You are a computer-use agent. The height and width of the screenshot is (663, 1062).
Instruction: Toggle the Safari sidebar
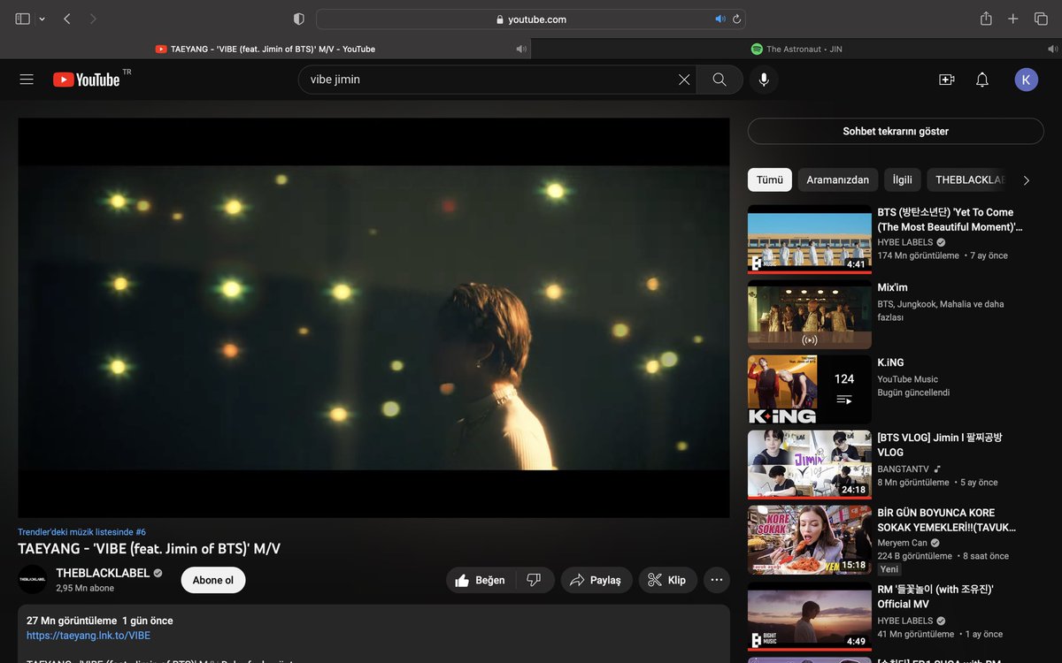click(x=22, y=19)
